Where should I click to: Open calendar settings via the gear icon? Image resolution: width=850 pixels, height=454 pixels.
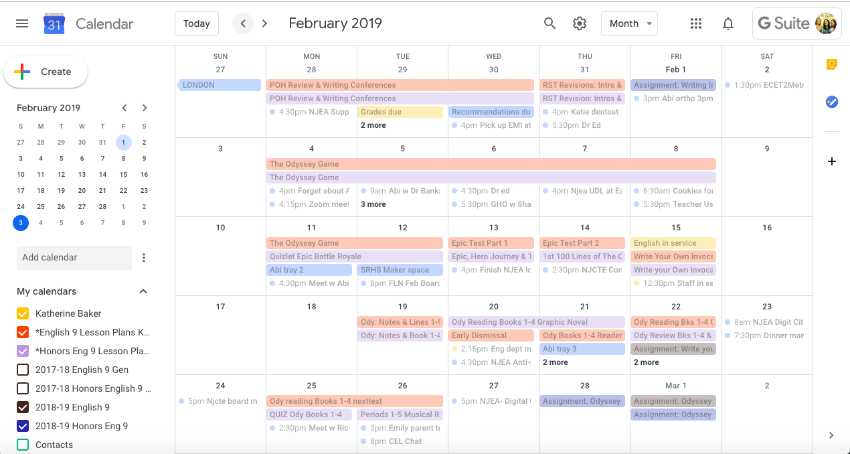click(579, 23)
